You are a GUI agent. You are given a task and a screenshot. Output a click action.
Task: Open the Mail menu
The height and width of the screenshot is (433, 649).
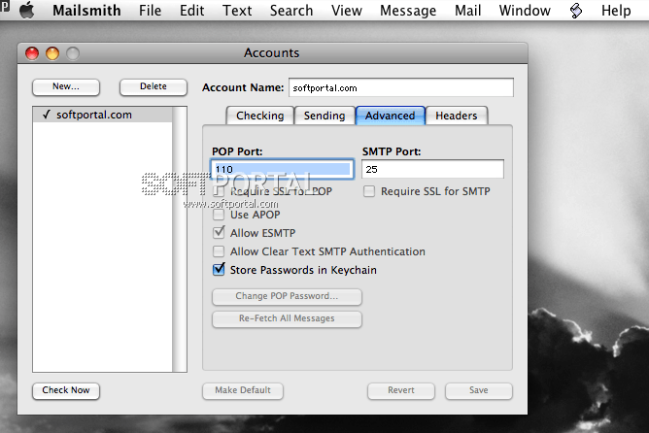466,11
